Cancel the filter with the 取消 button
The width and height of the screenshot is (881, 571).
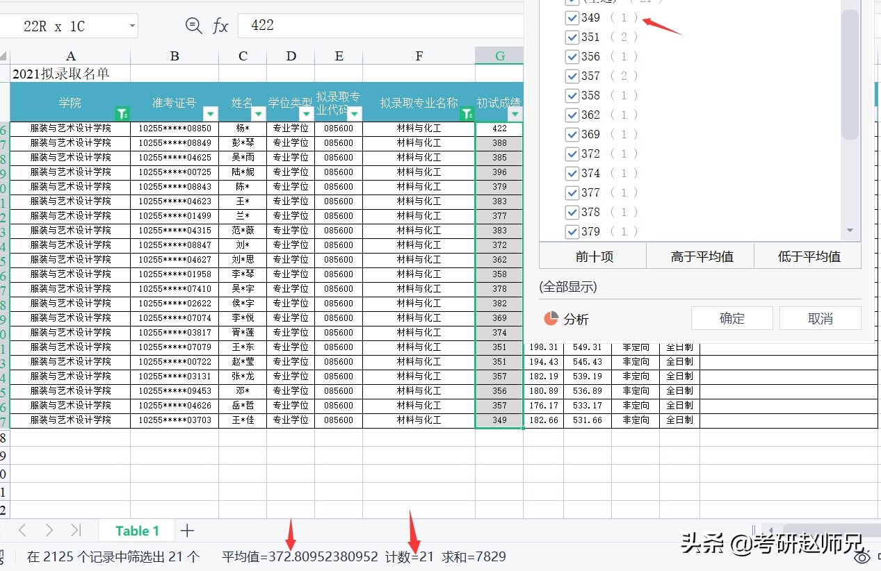tap(820, 317)
